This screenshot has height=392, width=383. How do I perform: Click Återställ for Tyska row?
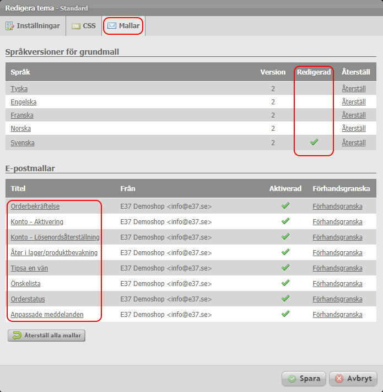[x=354, y=88]
